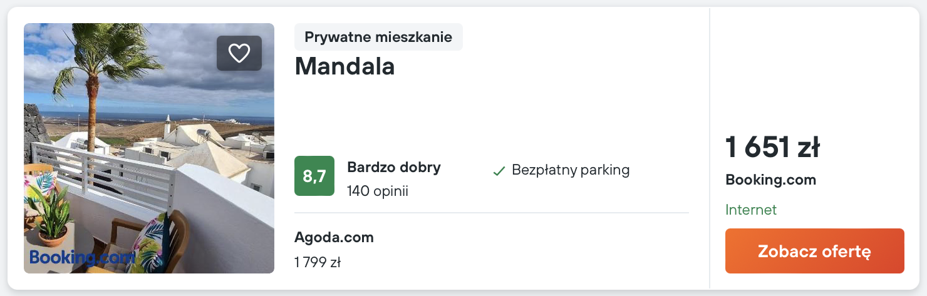
Task: Select the 1 799 zł Agoda price
Action: pos(318,262)
